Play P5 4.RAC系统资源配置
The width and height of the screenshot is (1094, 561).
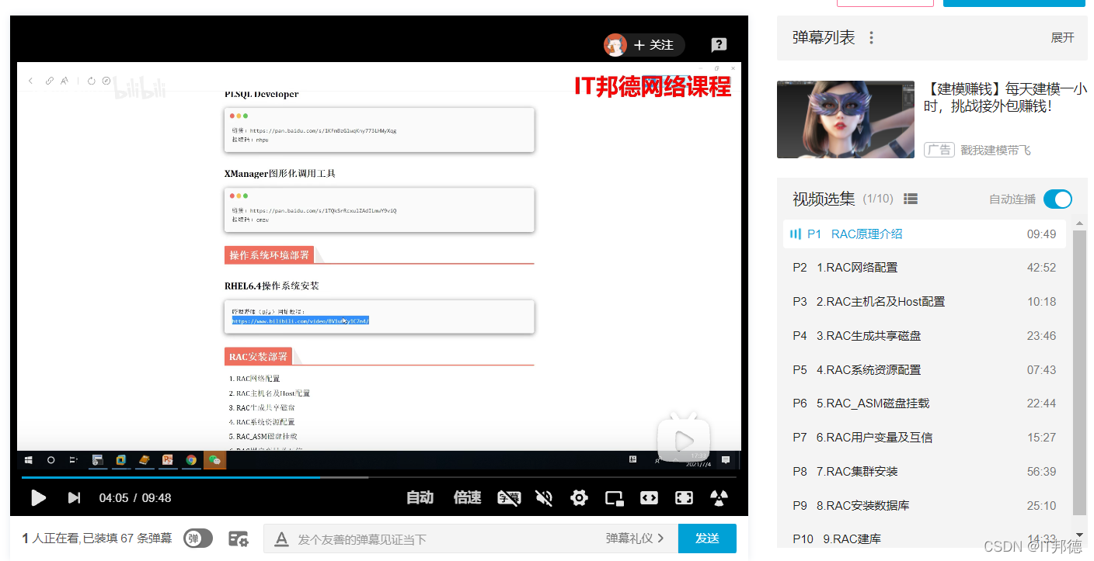tap(925, 370)
